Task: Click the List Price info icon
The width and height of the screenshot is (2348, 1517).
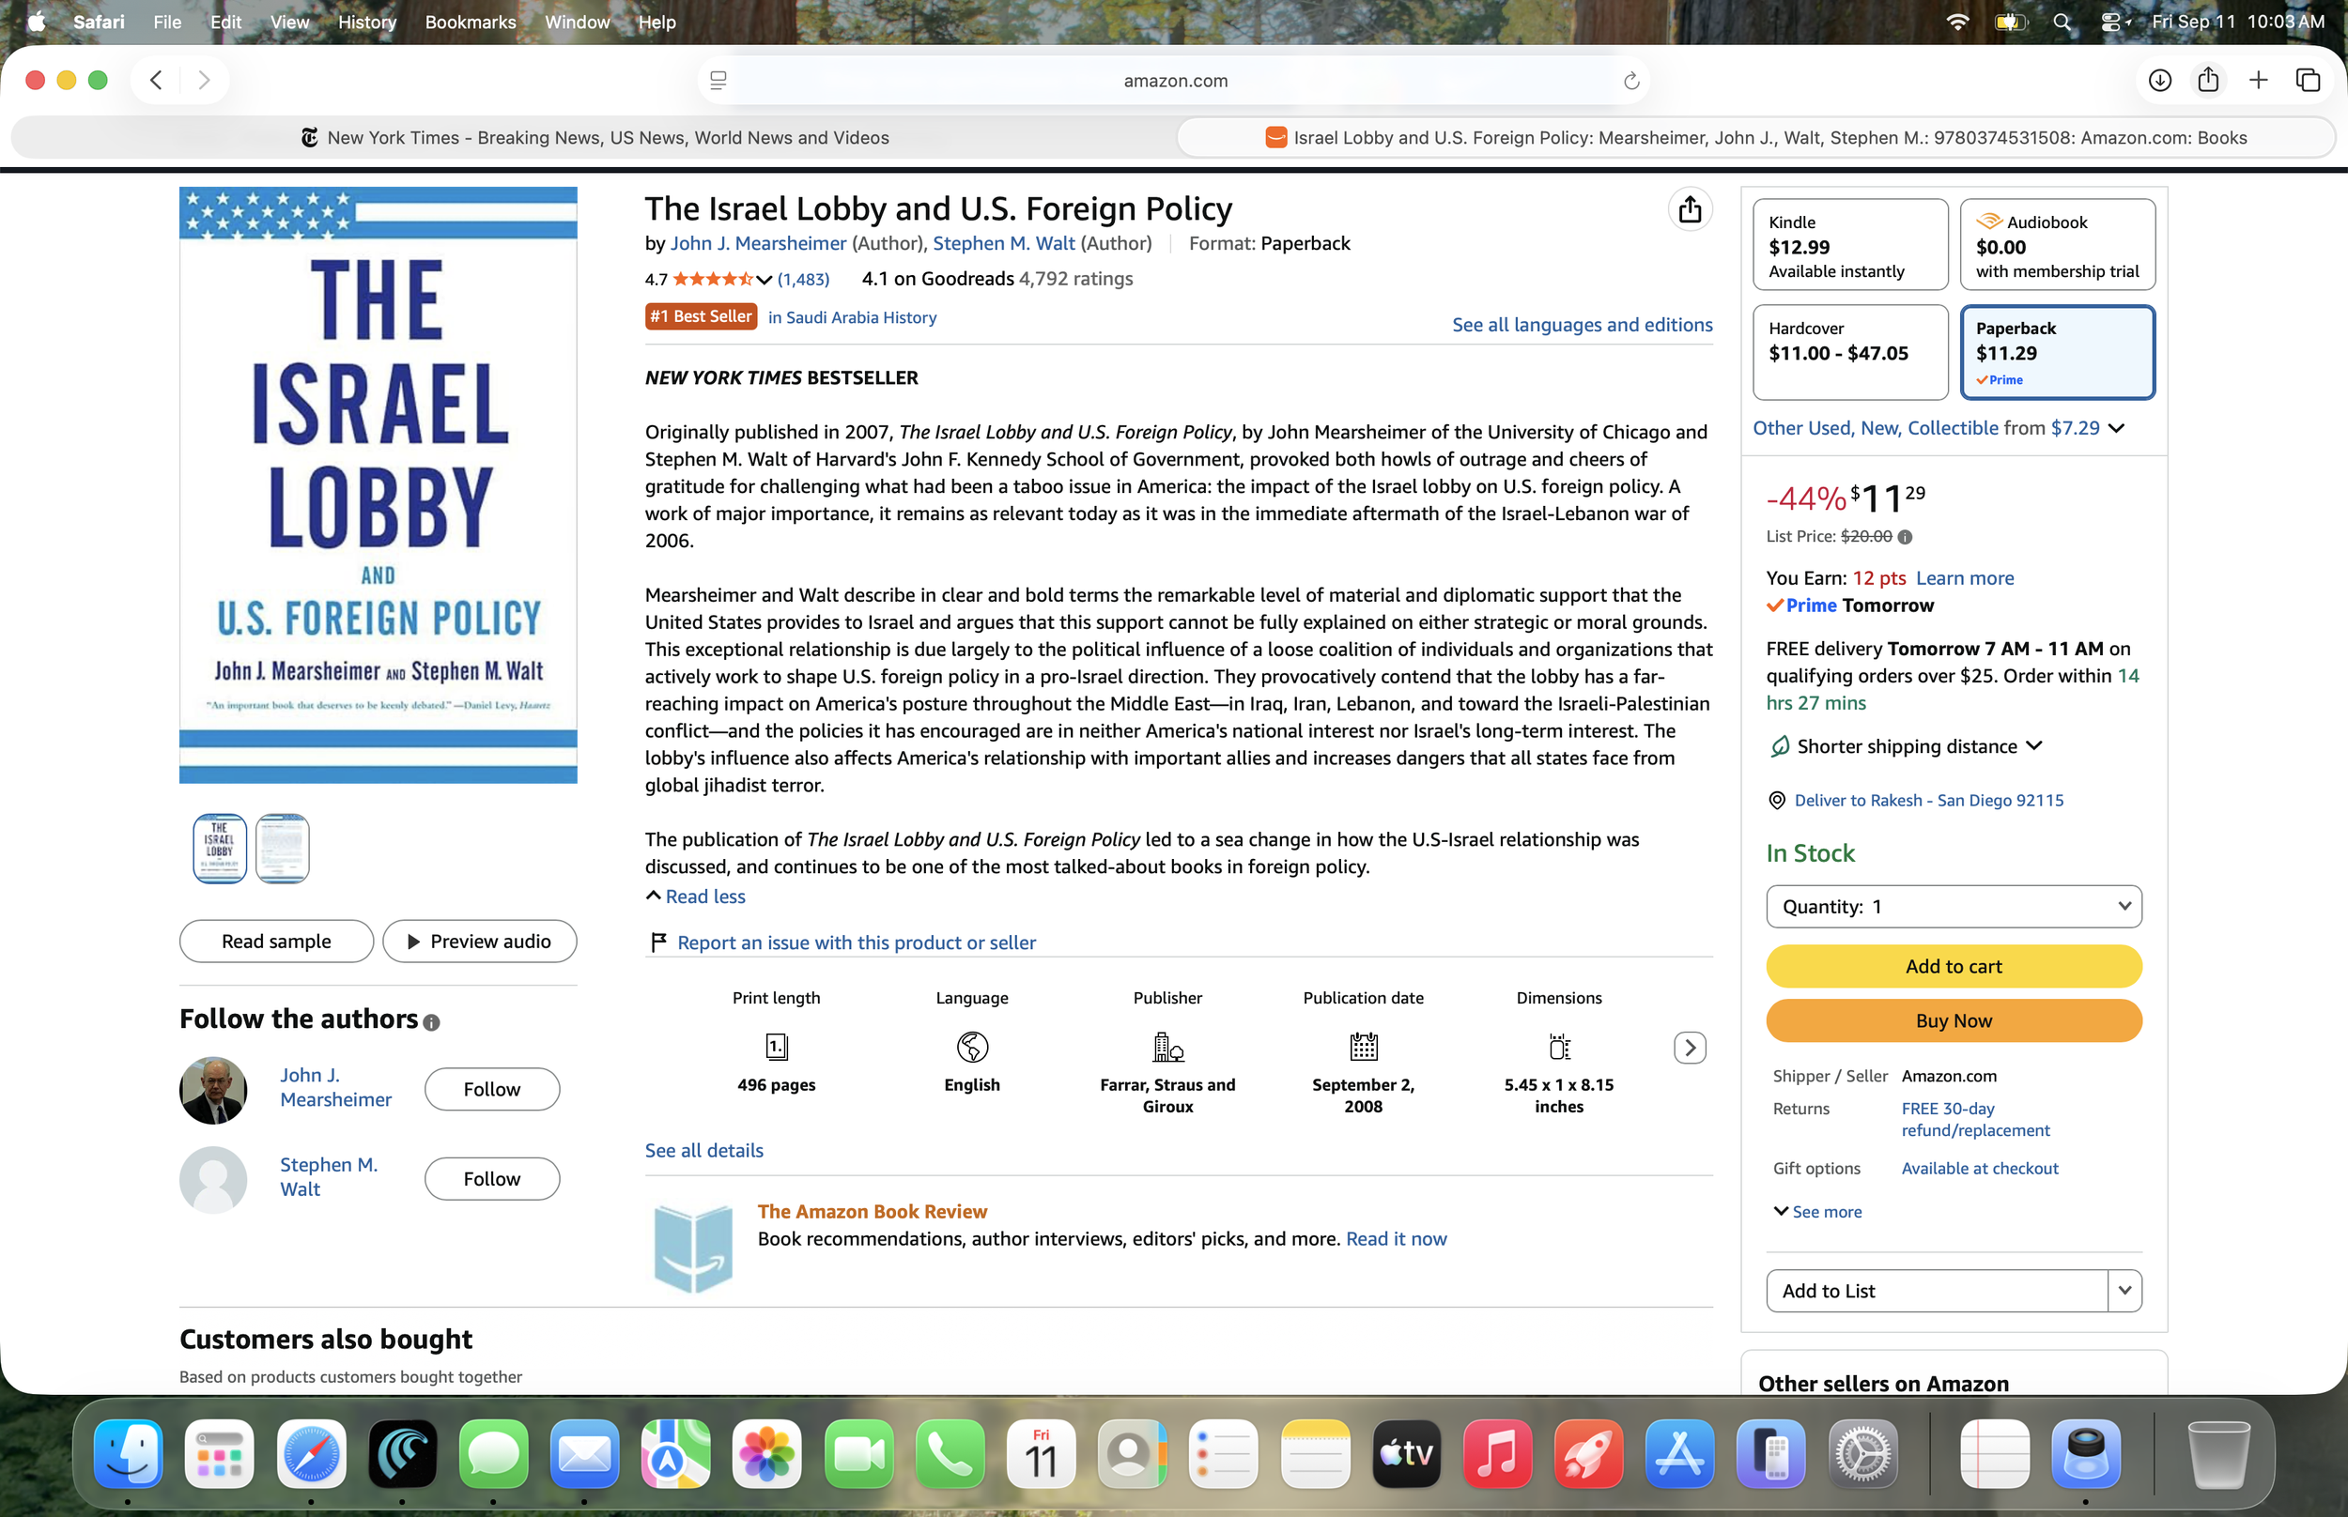Action: point(1905,537)
